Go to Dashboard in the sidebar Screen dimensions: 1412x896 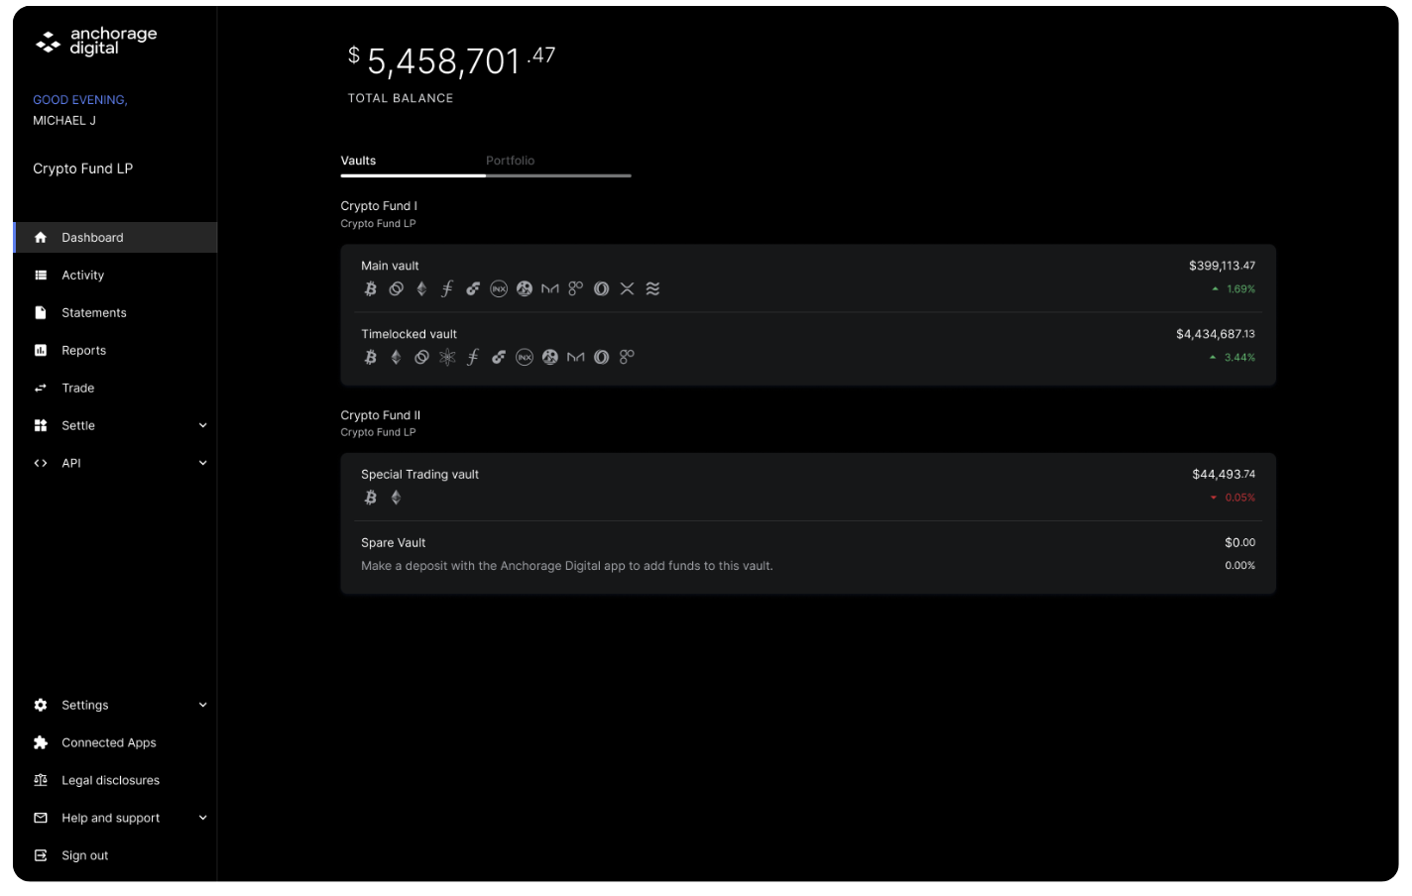115,238
